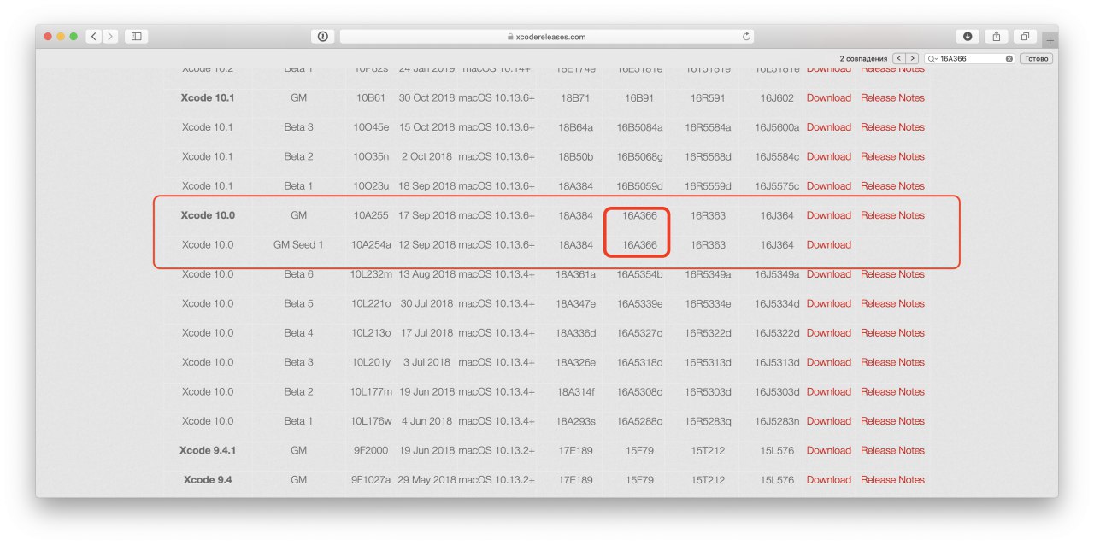Download Xcode 10.1 GM build 10B61
Screen dimensions: 1094x545
[x=828, y=97]
